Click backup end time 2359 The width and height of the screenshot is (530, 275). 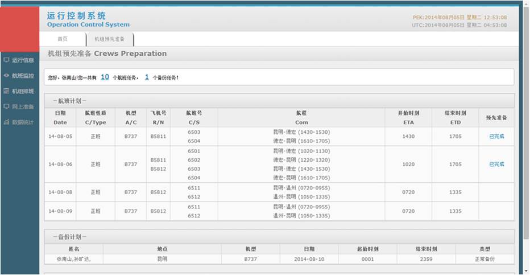click(426, 259)
